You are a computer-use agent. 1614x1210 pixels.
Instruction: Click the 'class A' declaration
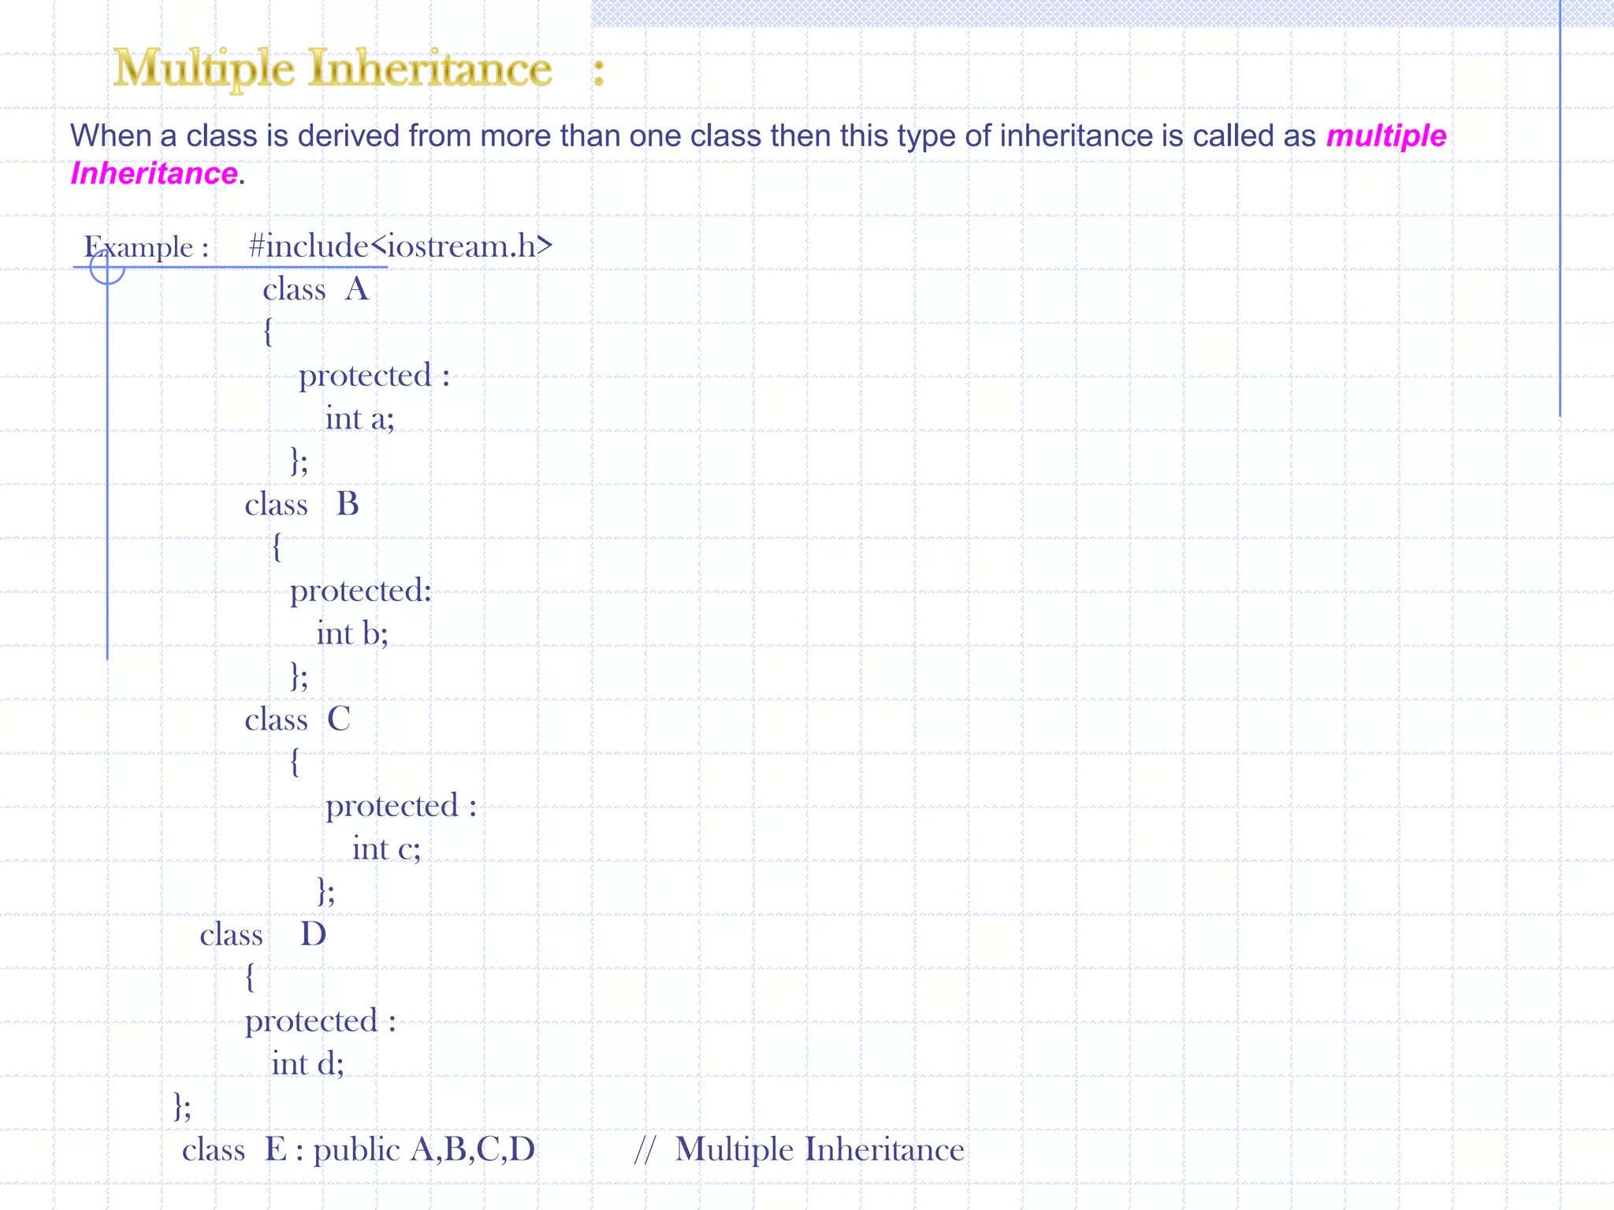coord(315,289)
